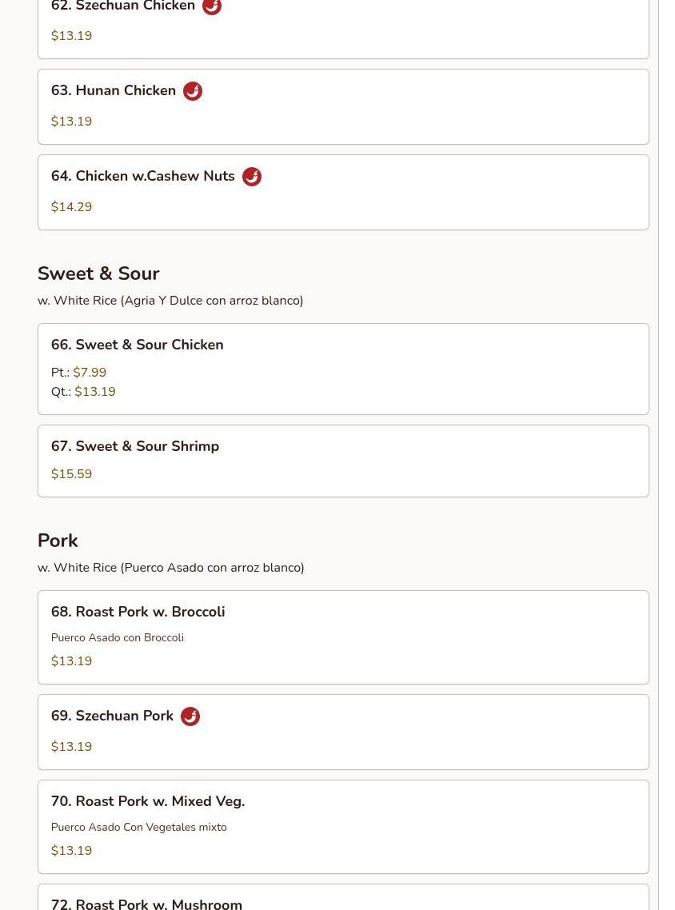This screenshot has width=675, height=910.
Task: Click the $14.29 Cashew Nuts price
Action: (71, 207)
